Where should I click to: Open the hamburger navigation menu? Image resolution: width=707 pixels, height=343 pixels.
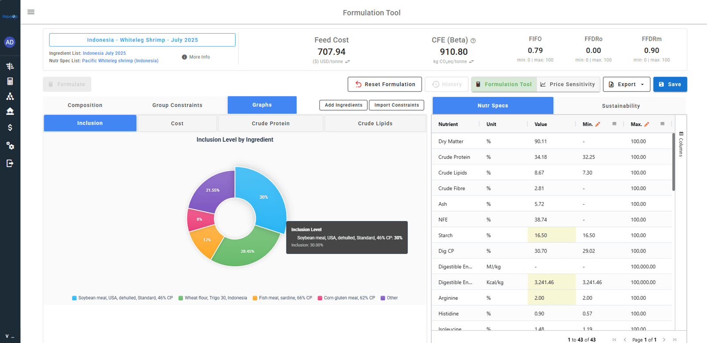pyautogui.click(x=31, y=12)
